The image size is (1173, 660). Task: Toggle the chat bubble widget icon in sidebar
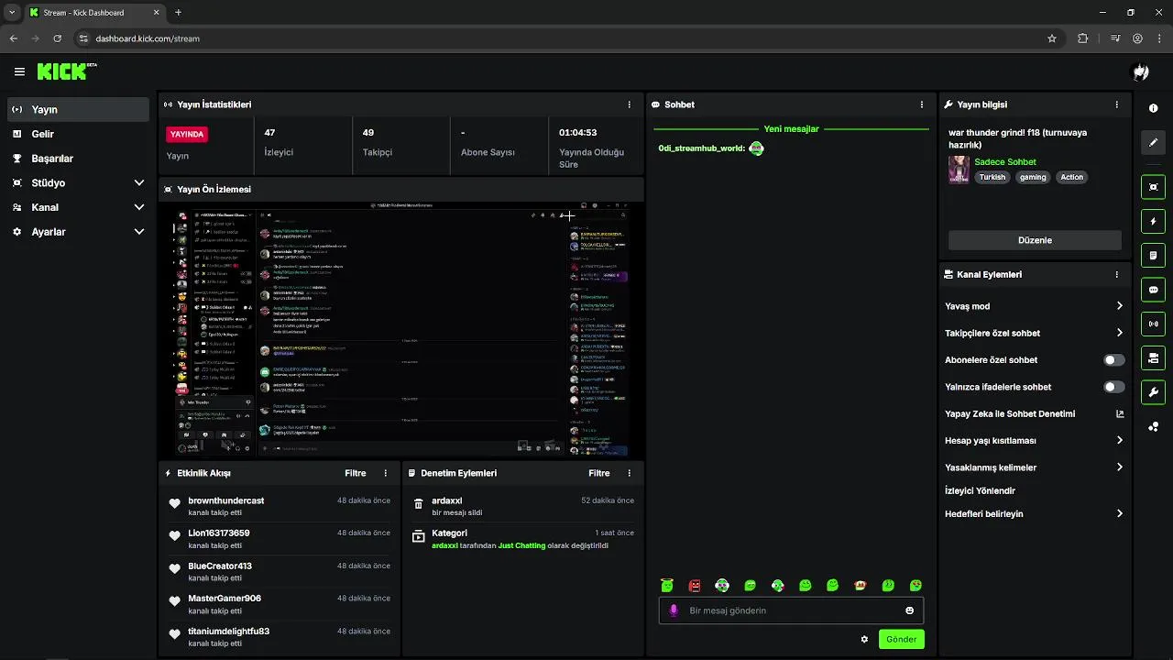pos(1153,290)
